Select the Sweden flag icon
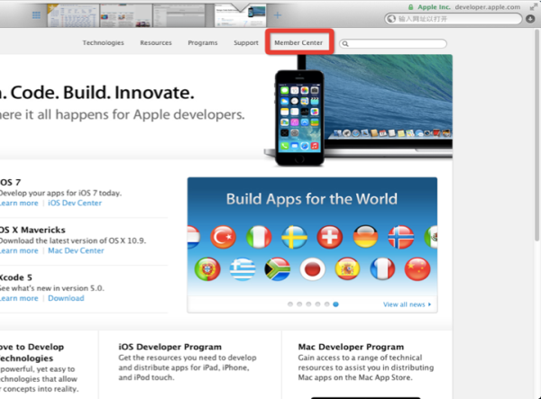541x399 pixels. tap(294, 237)
